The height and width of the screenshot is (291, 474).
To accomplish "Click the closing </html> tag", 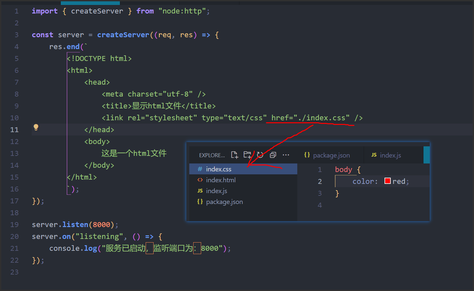I will [x=82, y=177].
